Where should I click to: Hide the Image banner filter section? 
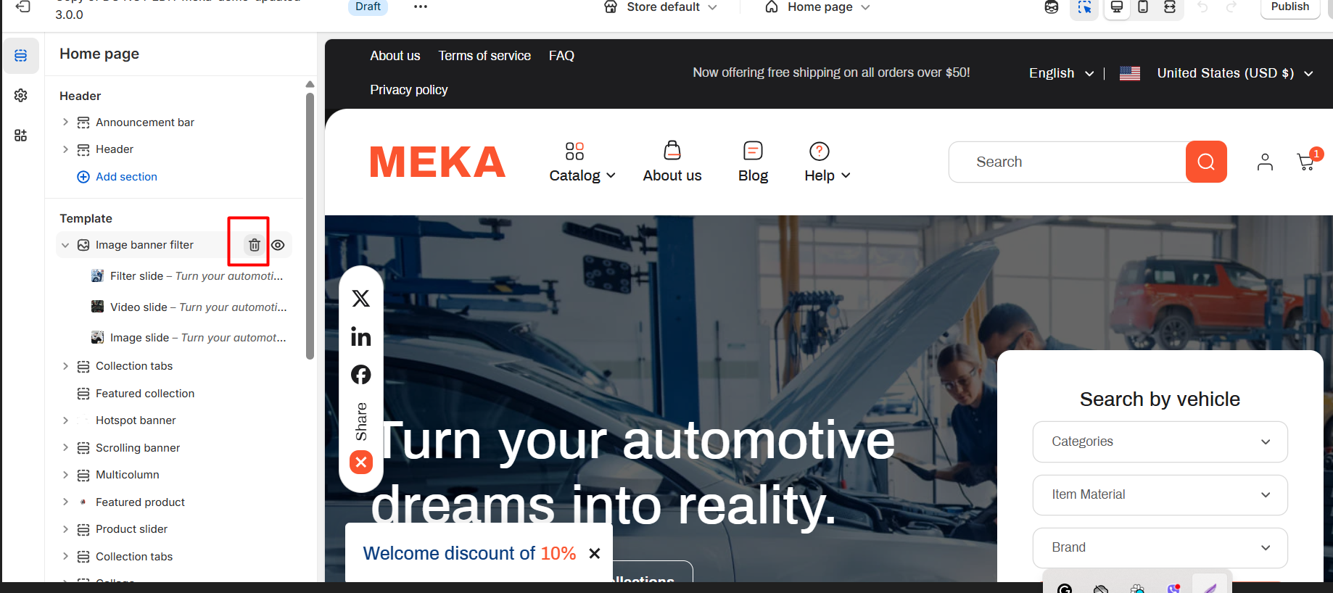pyautogui.click(x=278, y=245)
